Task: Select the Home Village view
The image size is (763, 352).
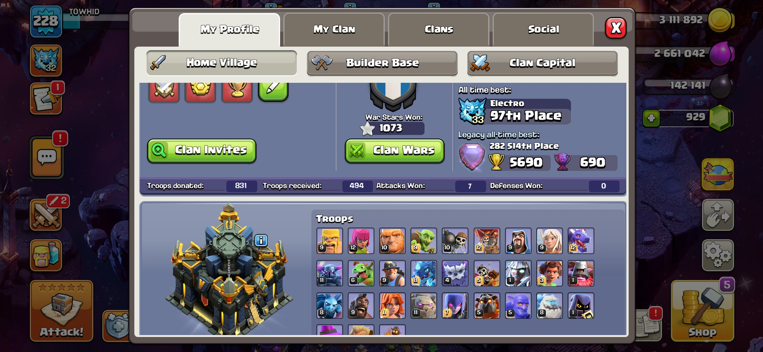Action: (x=222, y=63)
